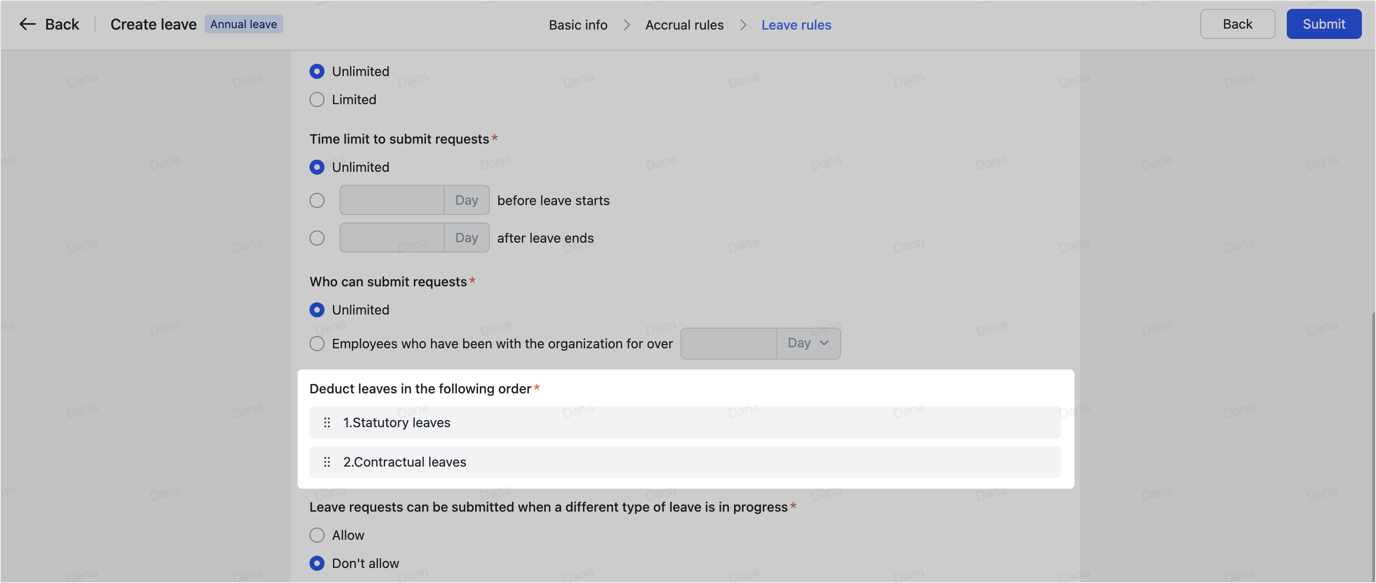
Task: Select the Leave rules breadcrumb item
Action: [796, 24]
